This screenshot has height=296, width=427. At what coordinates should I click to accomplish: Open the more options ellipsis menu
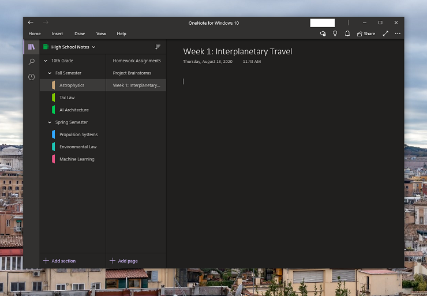point(397,33)
